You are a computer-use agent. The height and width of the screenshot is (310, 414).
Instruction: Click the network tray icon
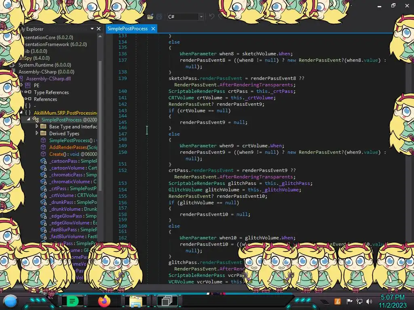[359, 301]
